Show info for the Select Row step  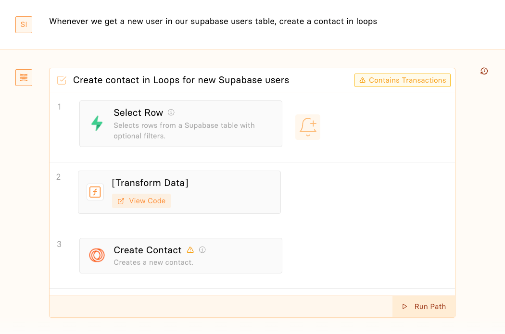point(171,112)
